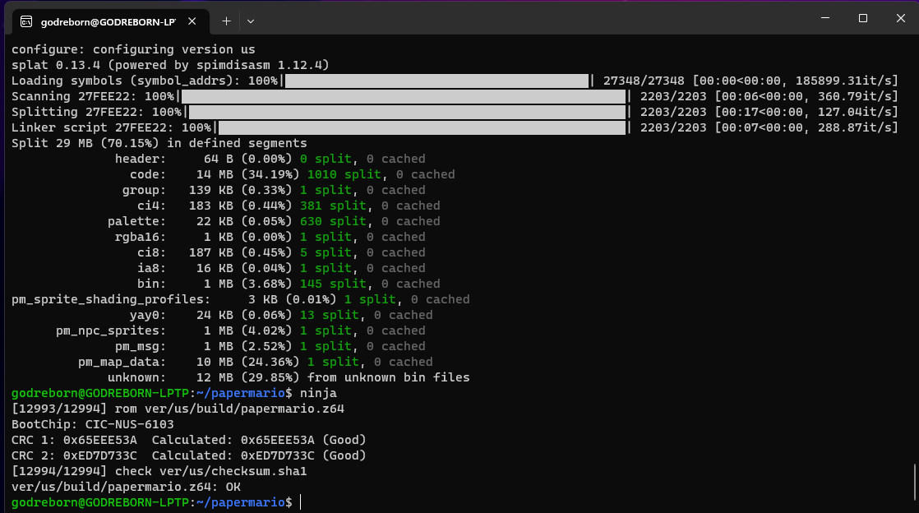The height and width of the screenshot is (513, 919).
Task: Minimize the terminal window
Action: point(825,18)
